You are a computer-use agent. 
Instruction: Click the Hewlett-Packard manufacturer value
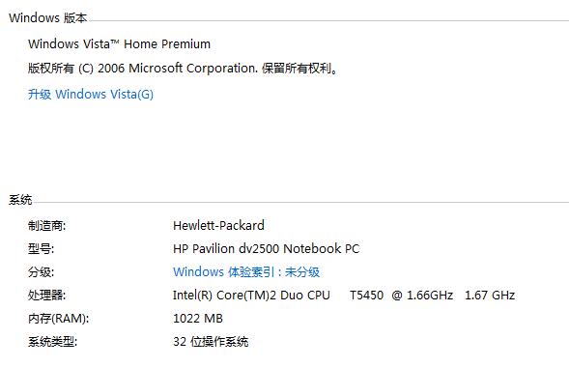pyautogui.click(x=218, y=226)
